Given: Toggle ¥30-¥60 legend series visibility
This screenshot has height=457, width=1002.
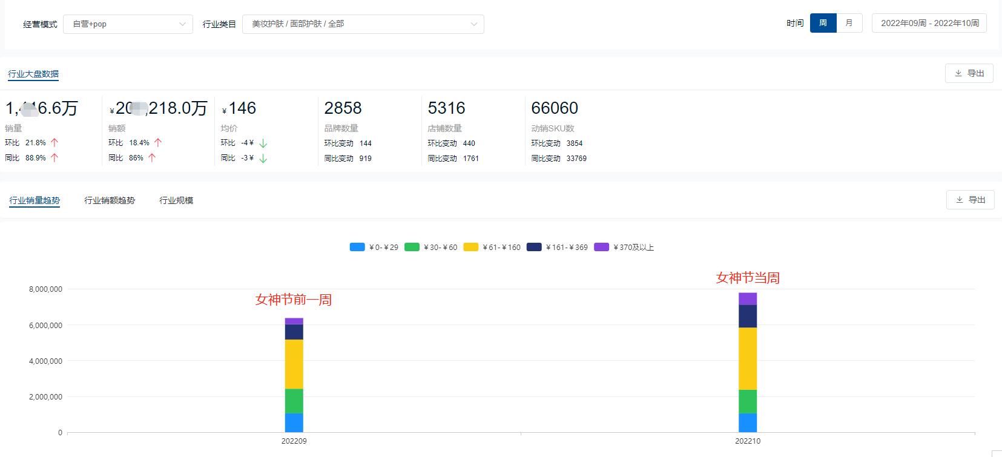Looking at the screenshot, I should 430,247.
